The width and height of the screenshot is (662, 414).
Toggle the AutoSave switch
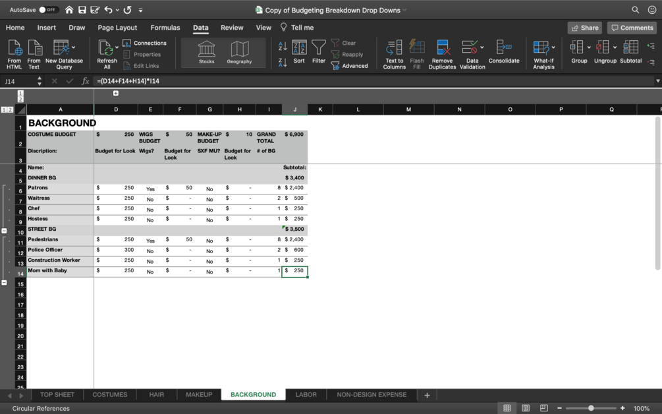[x=49, y=10]
